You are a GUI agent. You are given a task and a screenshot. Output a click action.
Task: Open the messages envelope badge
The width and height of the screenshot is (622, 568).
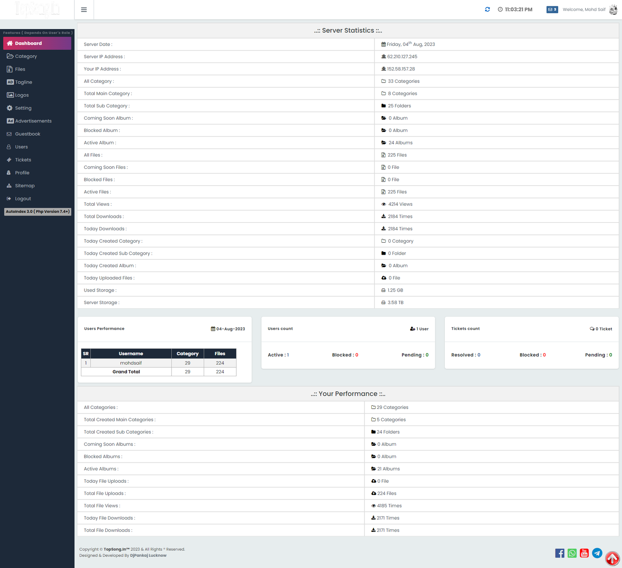[x=552, y=9]
